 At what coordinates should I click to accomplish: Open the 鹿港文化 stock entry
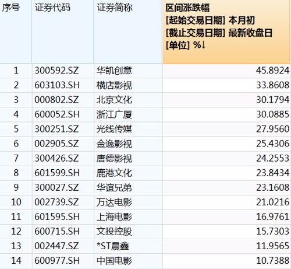114,173
